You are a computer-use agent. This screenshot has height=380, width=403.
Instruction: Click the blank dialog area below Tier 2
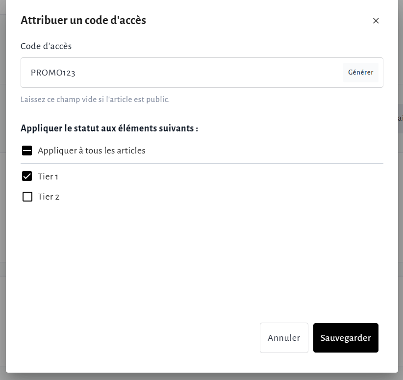(x=196, y=255)
